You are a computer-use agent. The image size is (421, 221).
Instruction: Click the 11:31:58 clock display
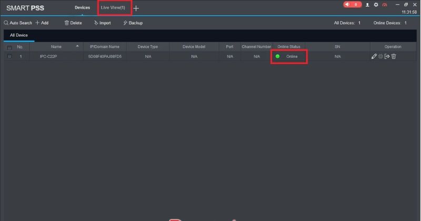[409, 12]
